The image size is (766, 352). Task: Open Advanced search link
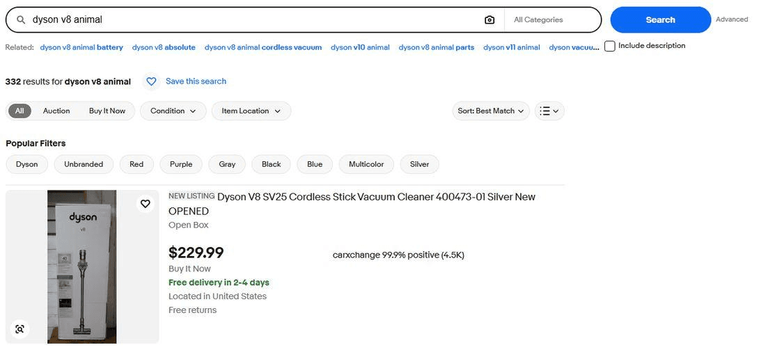pos(732,19)
